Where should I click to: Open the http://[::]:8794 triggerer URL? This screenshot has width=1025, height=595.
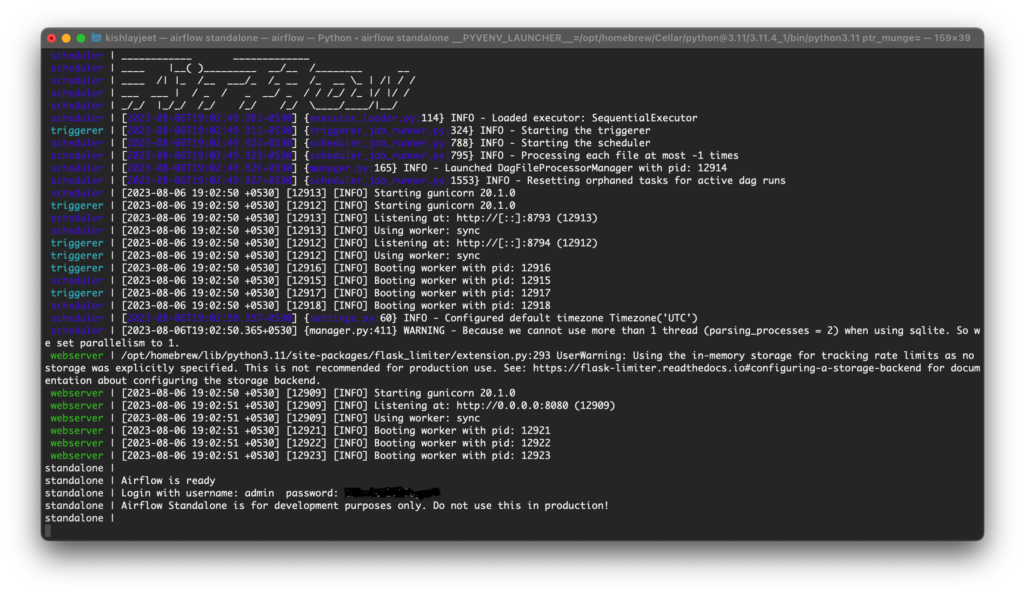[x=503, y=243]
